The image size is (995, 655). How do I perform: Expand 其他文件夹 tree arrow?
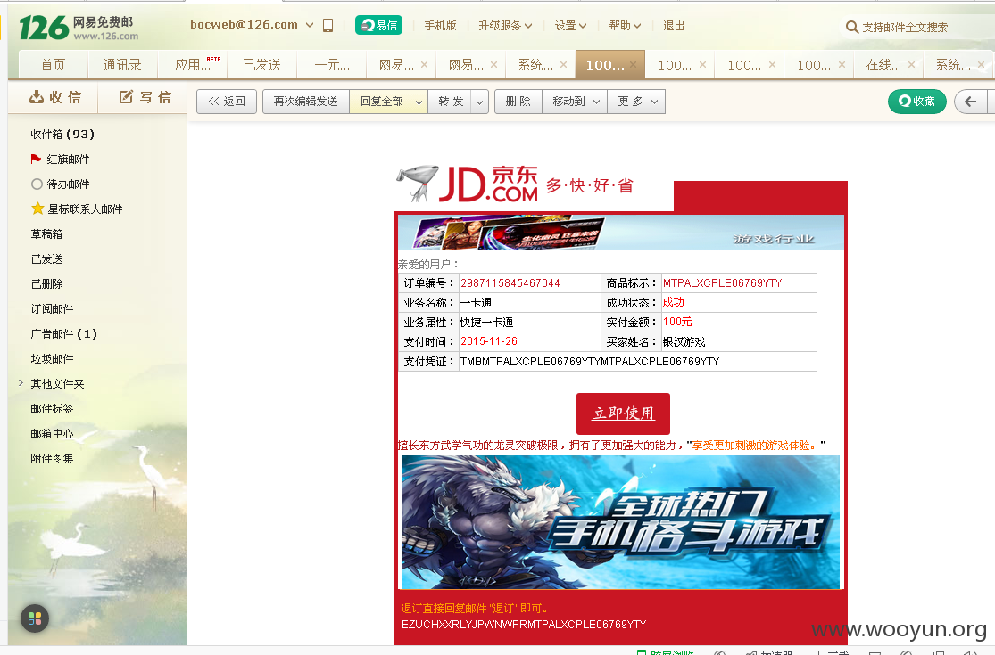pos(21,383)
